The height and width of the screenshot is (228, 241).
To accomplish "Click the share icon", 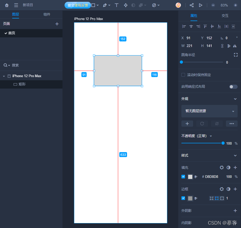I will [192, 5].
